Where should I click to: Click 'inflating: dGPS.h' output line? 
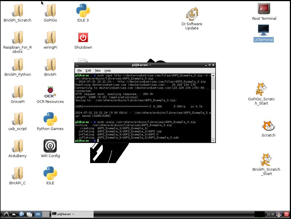tap(118, 135)
